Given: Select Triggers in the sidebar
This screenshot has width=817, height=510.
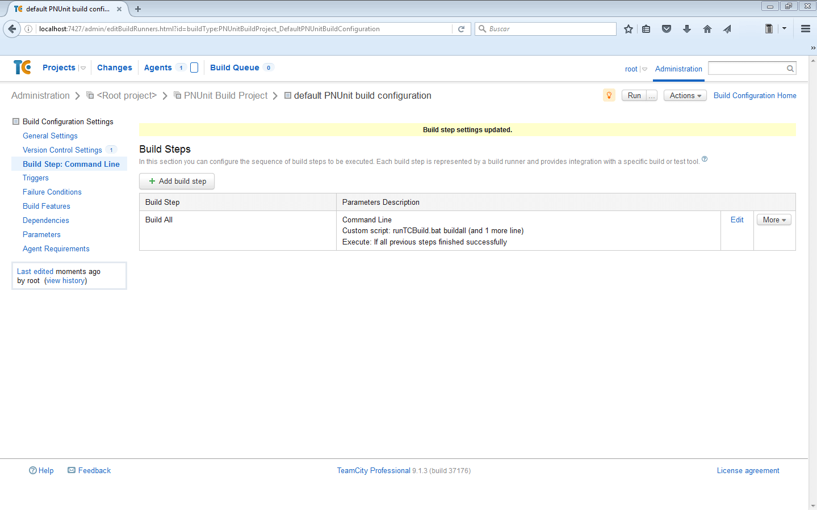Looking at the screenshot, I should (x=36, y=178).
